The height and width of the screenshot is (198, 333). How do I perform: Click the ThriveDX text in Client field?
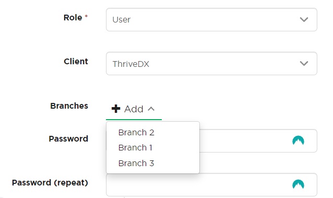pyautogui.click(x=131, y=64)
